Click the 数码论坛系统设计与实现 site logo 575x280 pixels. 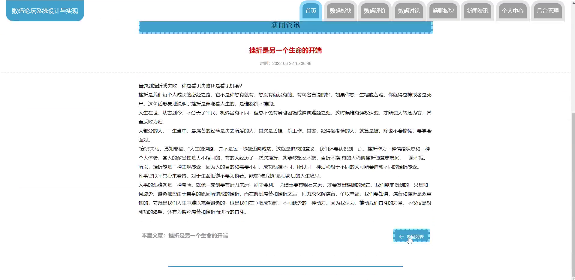click(x=45, y=11)
